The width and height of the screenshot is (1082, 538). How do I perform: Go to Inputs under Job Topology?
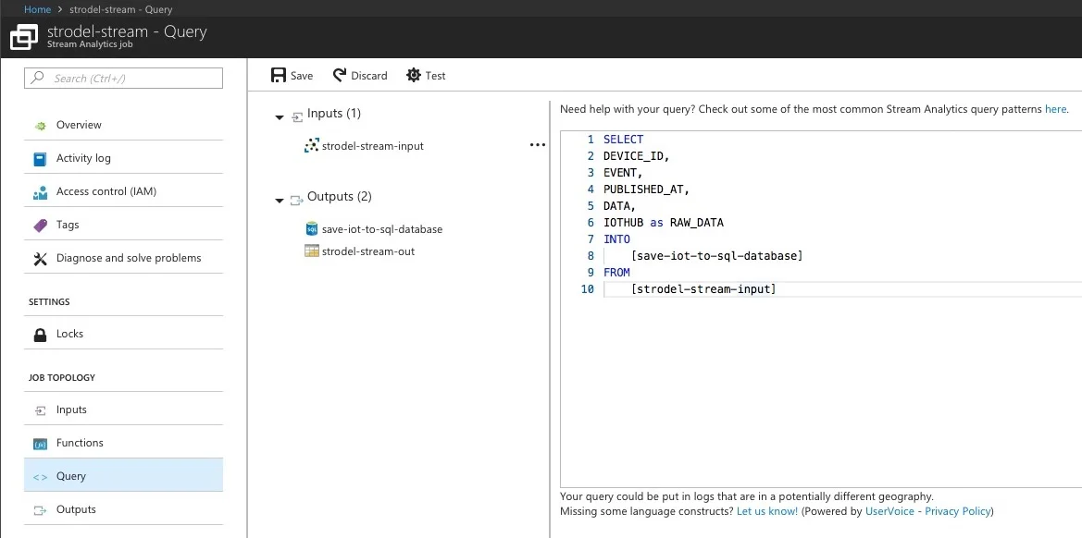(123, 410)
